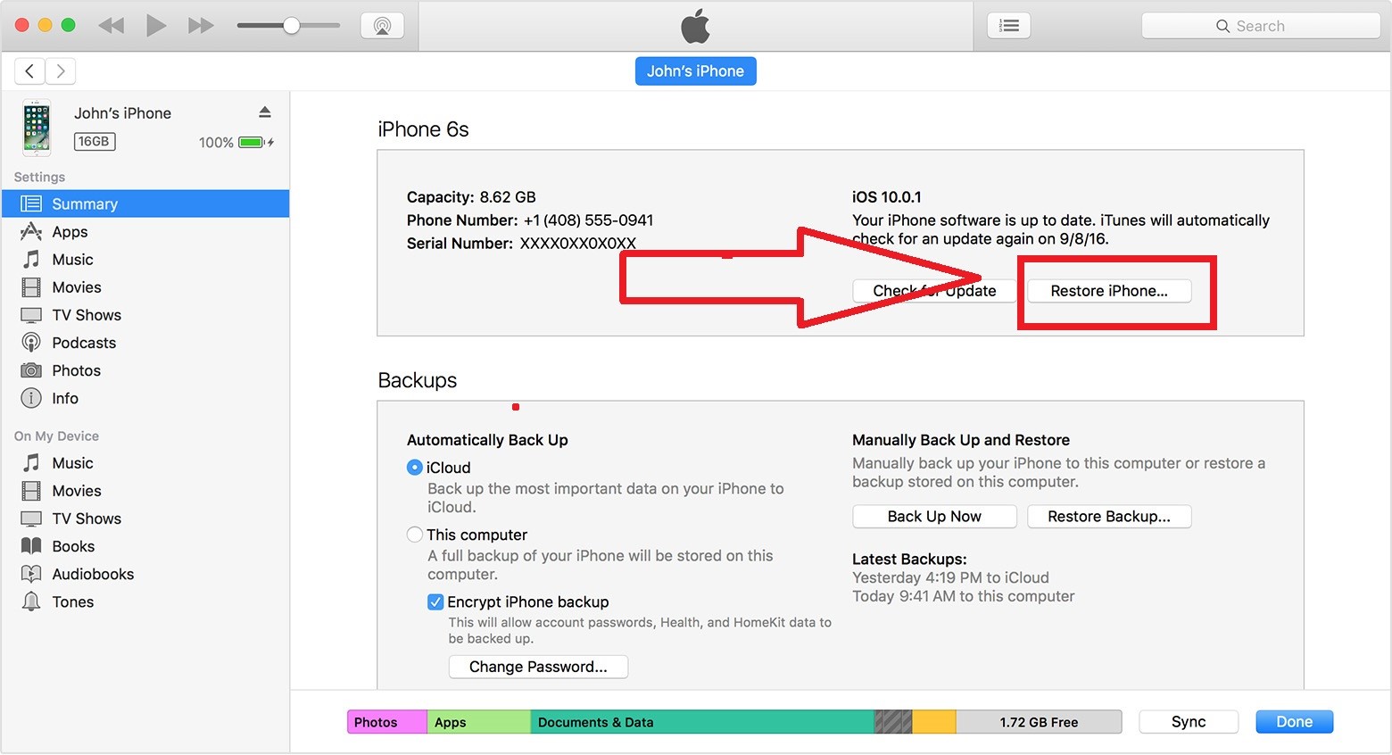Skip forward with fast-forward icon
1392x755 pixels.
coord(201,26)
